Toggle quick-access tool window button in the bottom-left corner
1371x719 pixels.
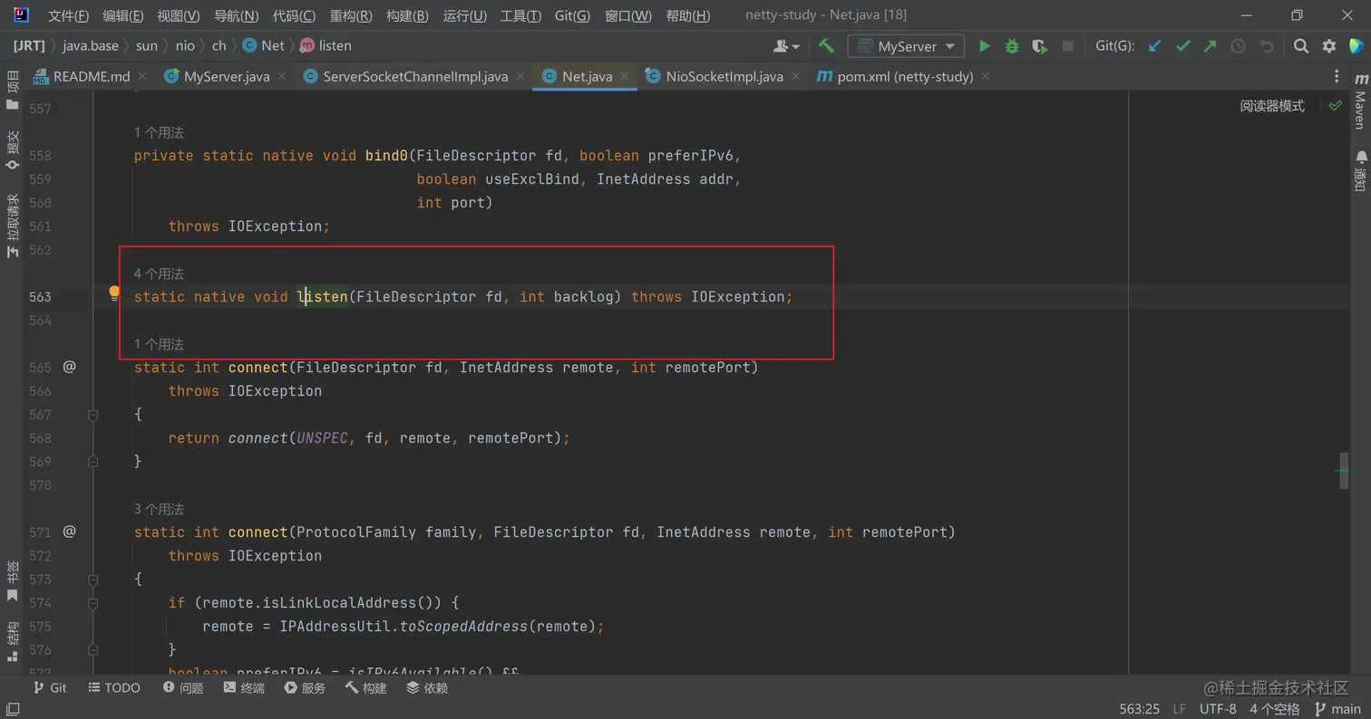click(12, 710)
